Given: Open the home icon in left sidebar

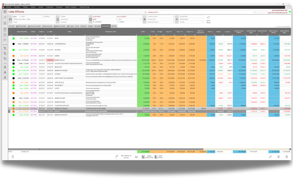Looking at the screenshot, I should [5, 12].
